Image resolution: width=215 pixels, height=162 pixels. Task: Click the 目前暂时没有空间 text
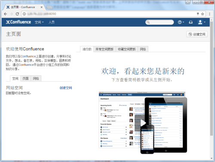pyautogui.click(x=18, y=93)
